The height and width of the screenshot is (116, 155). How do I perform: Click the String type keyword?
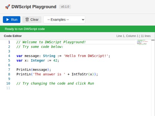[49, 56]
